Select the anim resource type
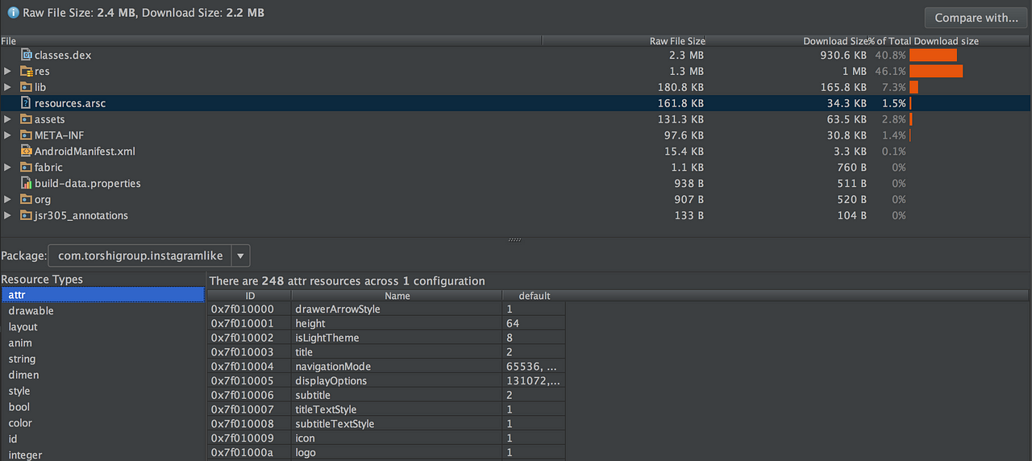This screenshot has height=461, width=1032. click(102, 343)
